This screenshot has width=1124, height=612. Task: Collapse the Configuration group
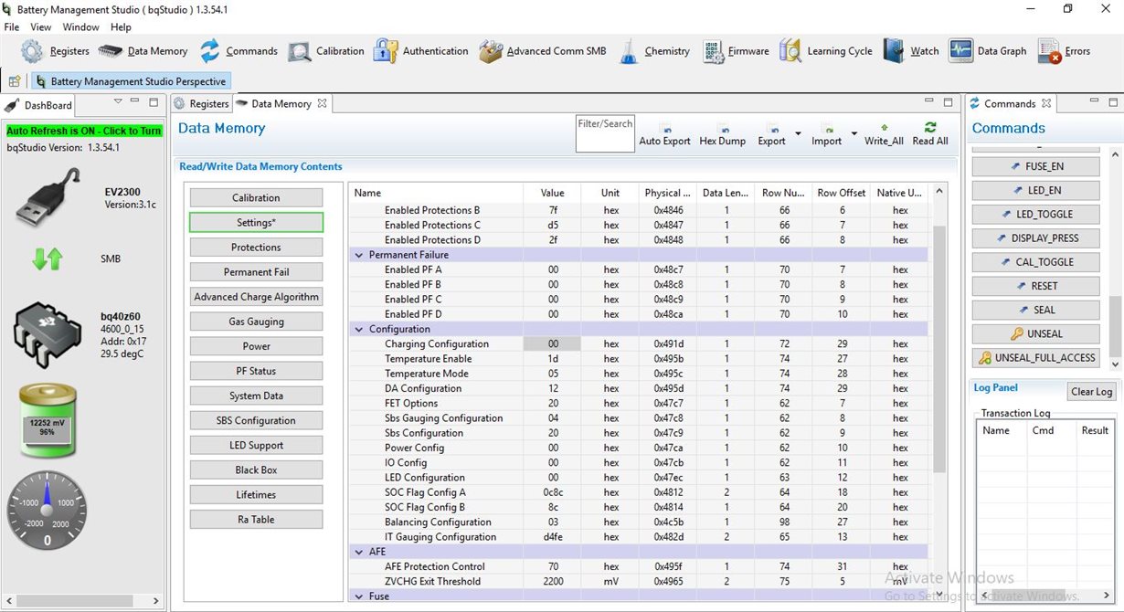pos(357,329)
